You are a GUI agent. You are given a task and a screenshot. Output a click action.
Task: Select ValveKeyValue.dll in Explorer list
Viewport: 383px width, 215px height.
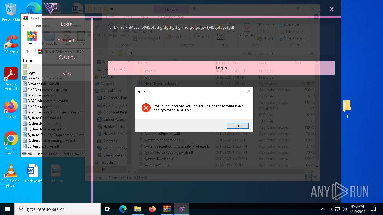(x=158, y=165)
